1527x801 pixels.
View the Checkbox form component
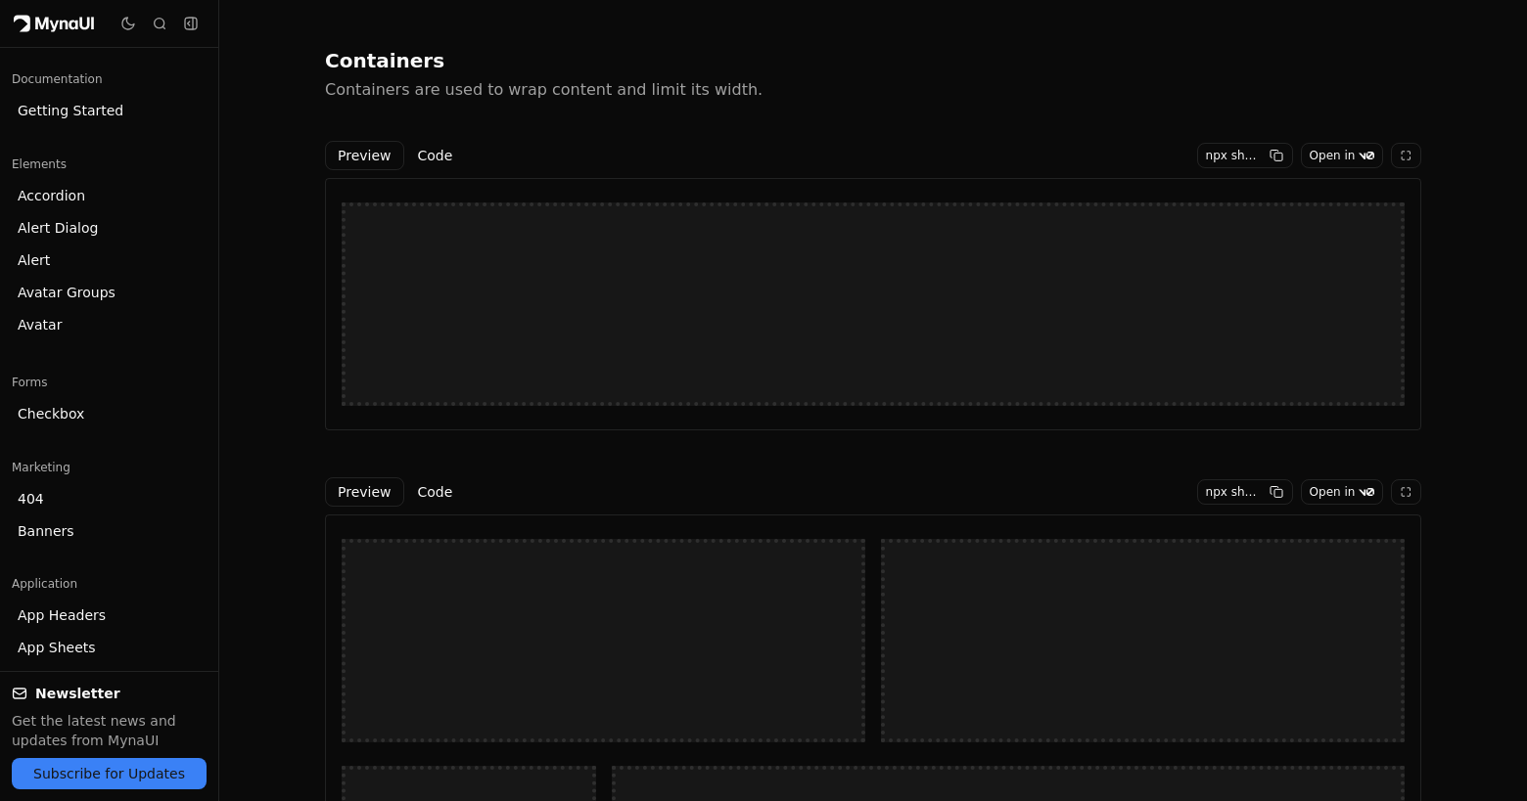tap(51, 414)
